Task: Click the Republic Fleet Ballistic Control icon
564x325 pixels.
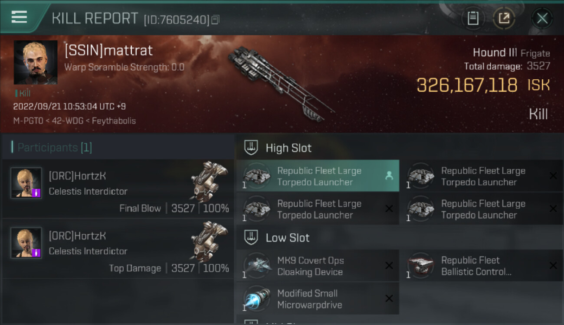Action: coord(421,266)
